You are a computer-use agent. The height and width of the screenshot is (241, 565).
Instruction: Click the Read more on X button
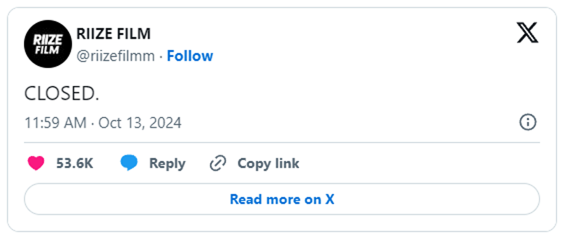click(282, 199)
